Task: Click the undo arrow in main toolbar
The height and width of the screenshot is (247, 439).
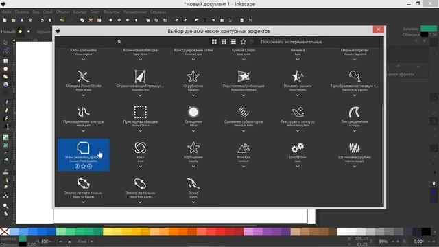Action: tap(62, 20)
